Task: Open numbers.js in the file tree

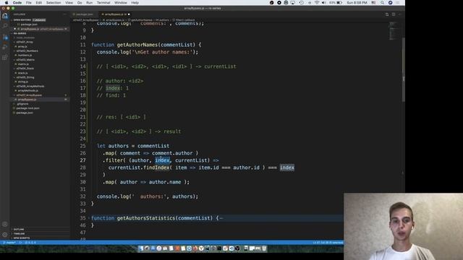Action: pos(24,55)
